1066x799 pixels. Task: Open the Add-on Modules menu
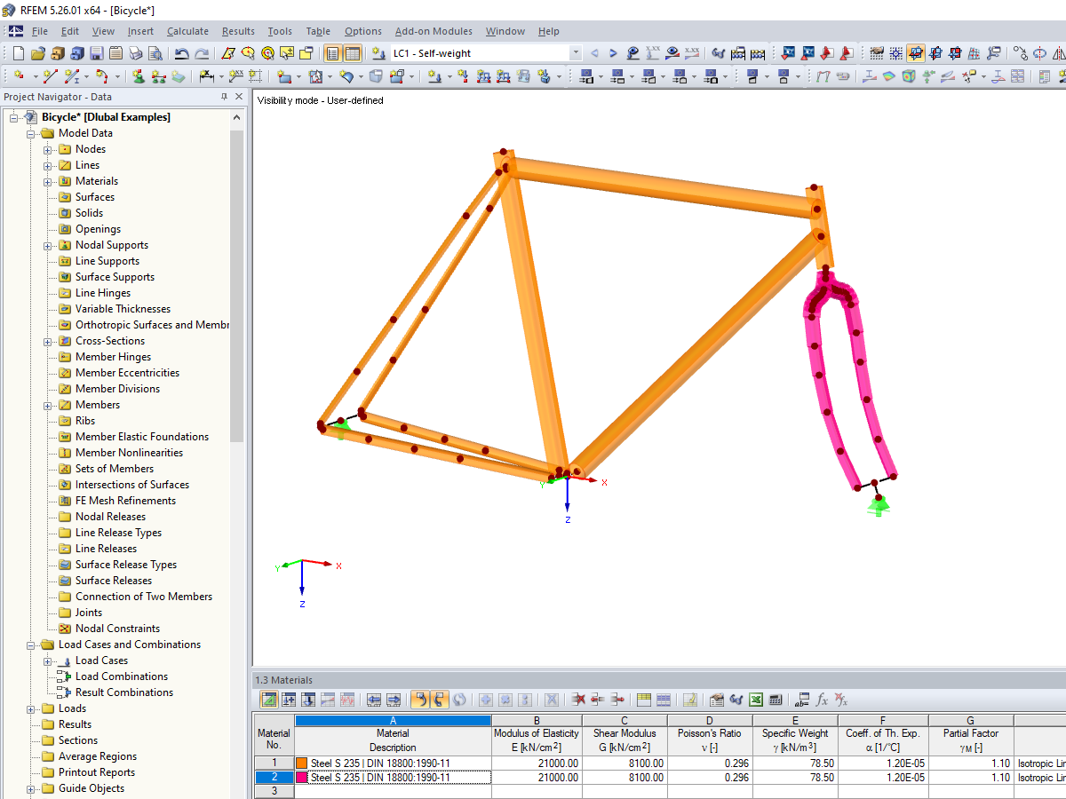point(434,31)
